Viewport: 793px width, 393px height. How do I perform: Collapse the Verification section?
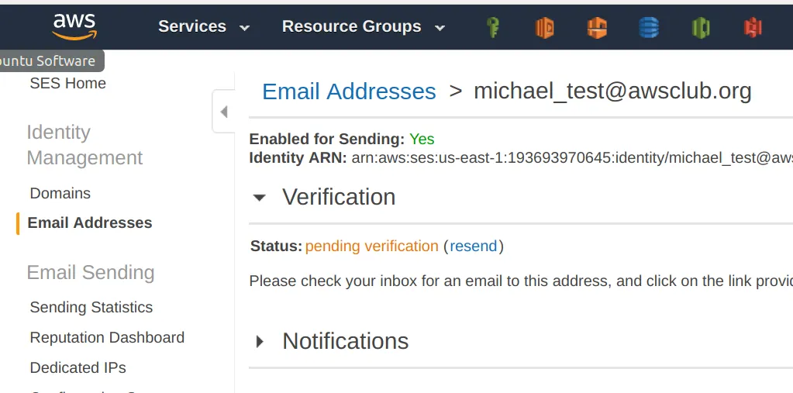(x=260, y=198)
